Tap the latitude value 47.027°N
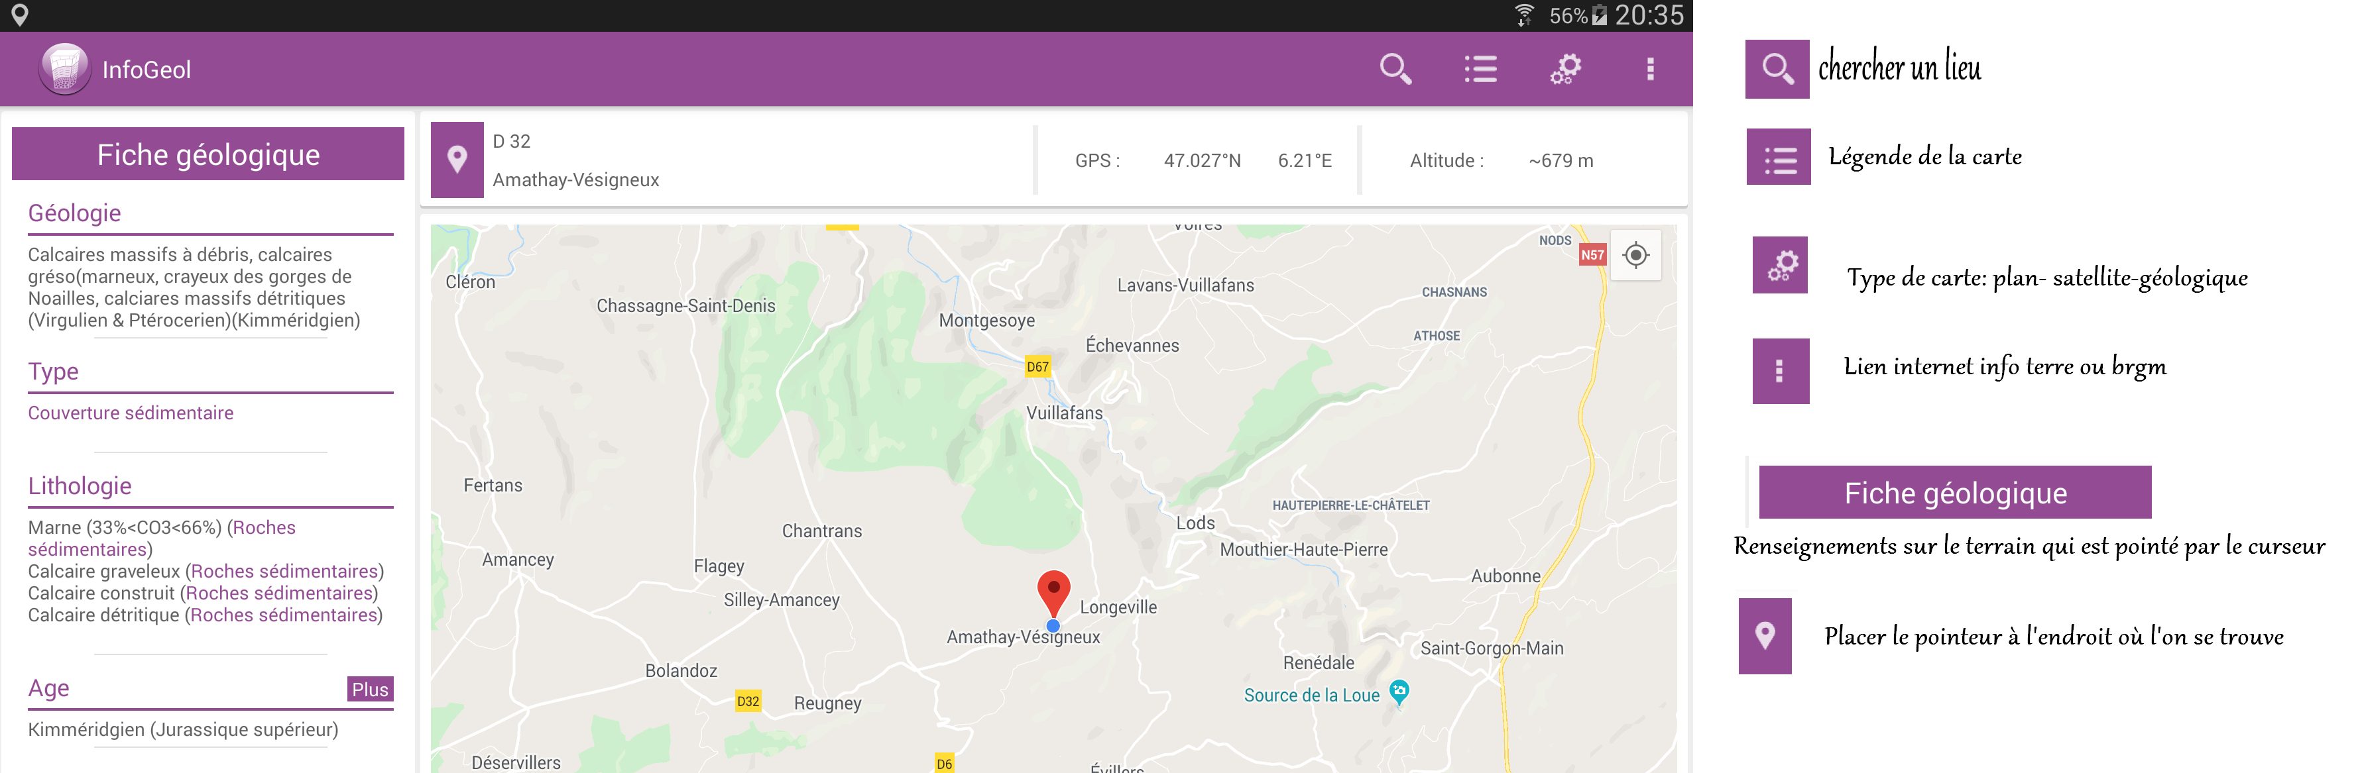 1202,160
